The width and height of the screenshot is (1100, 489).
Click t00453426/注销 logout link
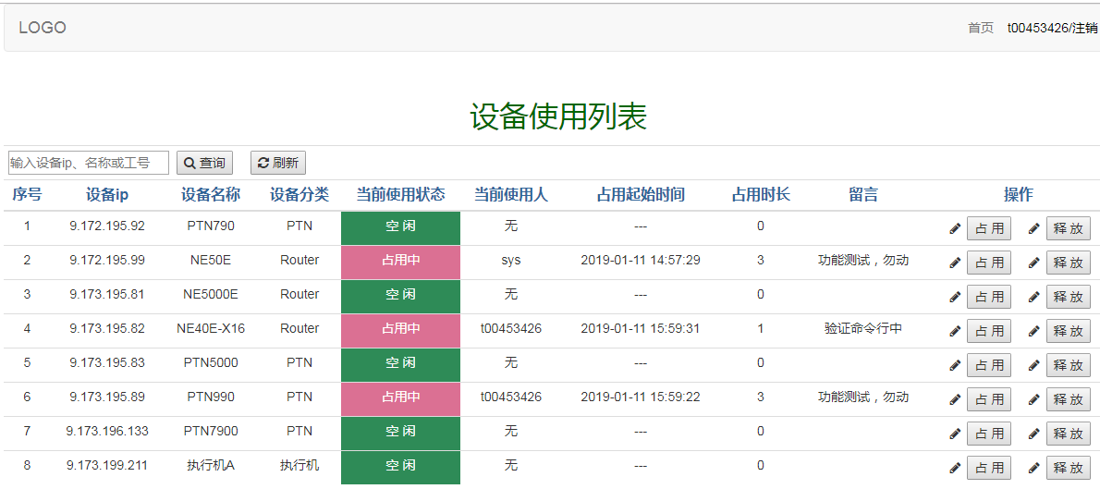(x=1052, y=28)
